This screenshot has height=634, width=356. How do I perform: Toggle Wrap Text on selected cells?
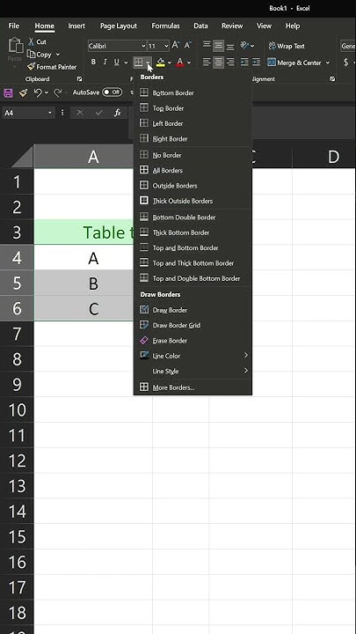click(287, 46)
